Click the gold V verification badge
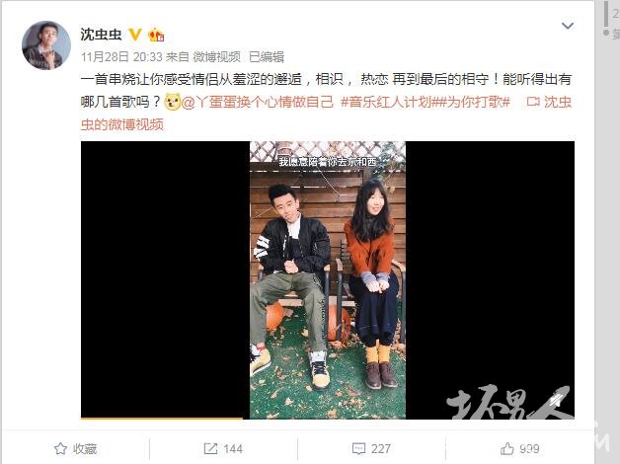The image size is (620, 464). pyautogui.click(x=135, y=35)
